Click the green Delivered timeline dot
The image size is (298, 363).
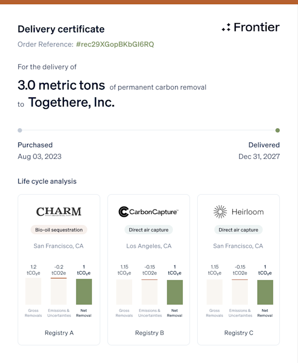pyautogui.click(x=278, y=130)
